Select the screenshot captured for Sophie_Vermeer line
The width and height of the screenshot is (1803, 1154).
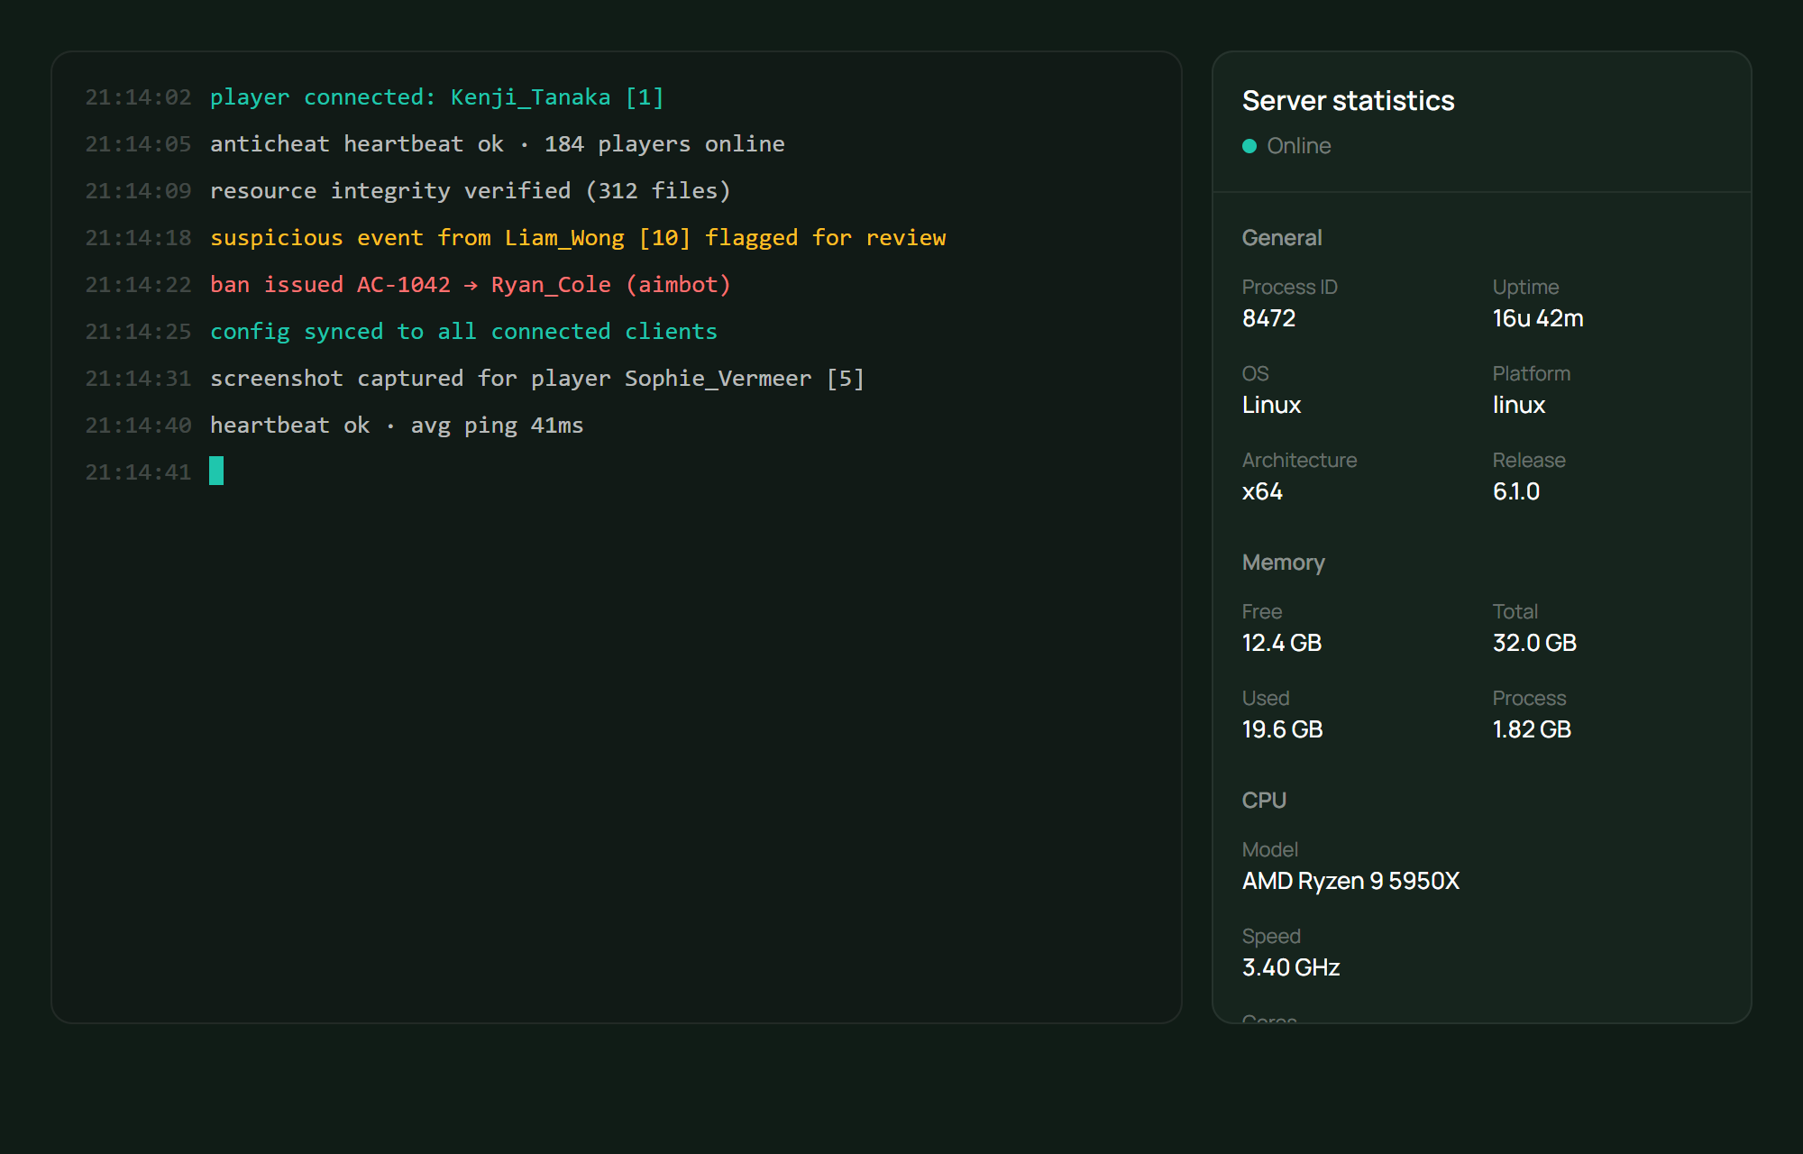(x=537, y=379)
